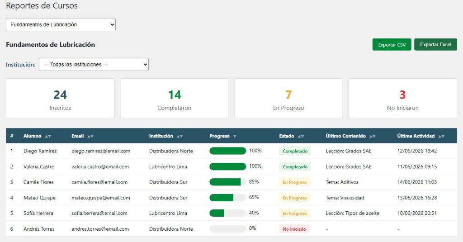Open the Todas las instituciones filter dropdown
This screenshot has height=242, width=463.
coord(94,64)
